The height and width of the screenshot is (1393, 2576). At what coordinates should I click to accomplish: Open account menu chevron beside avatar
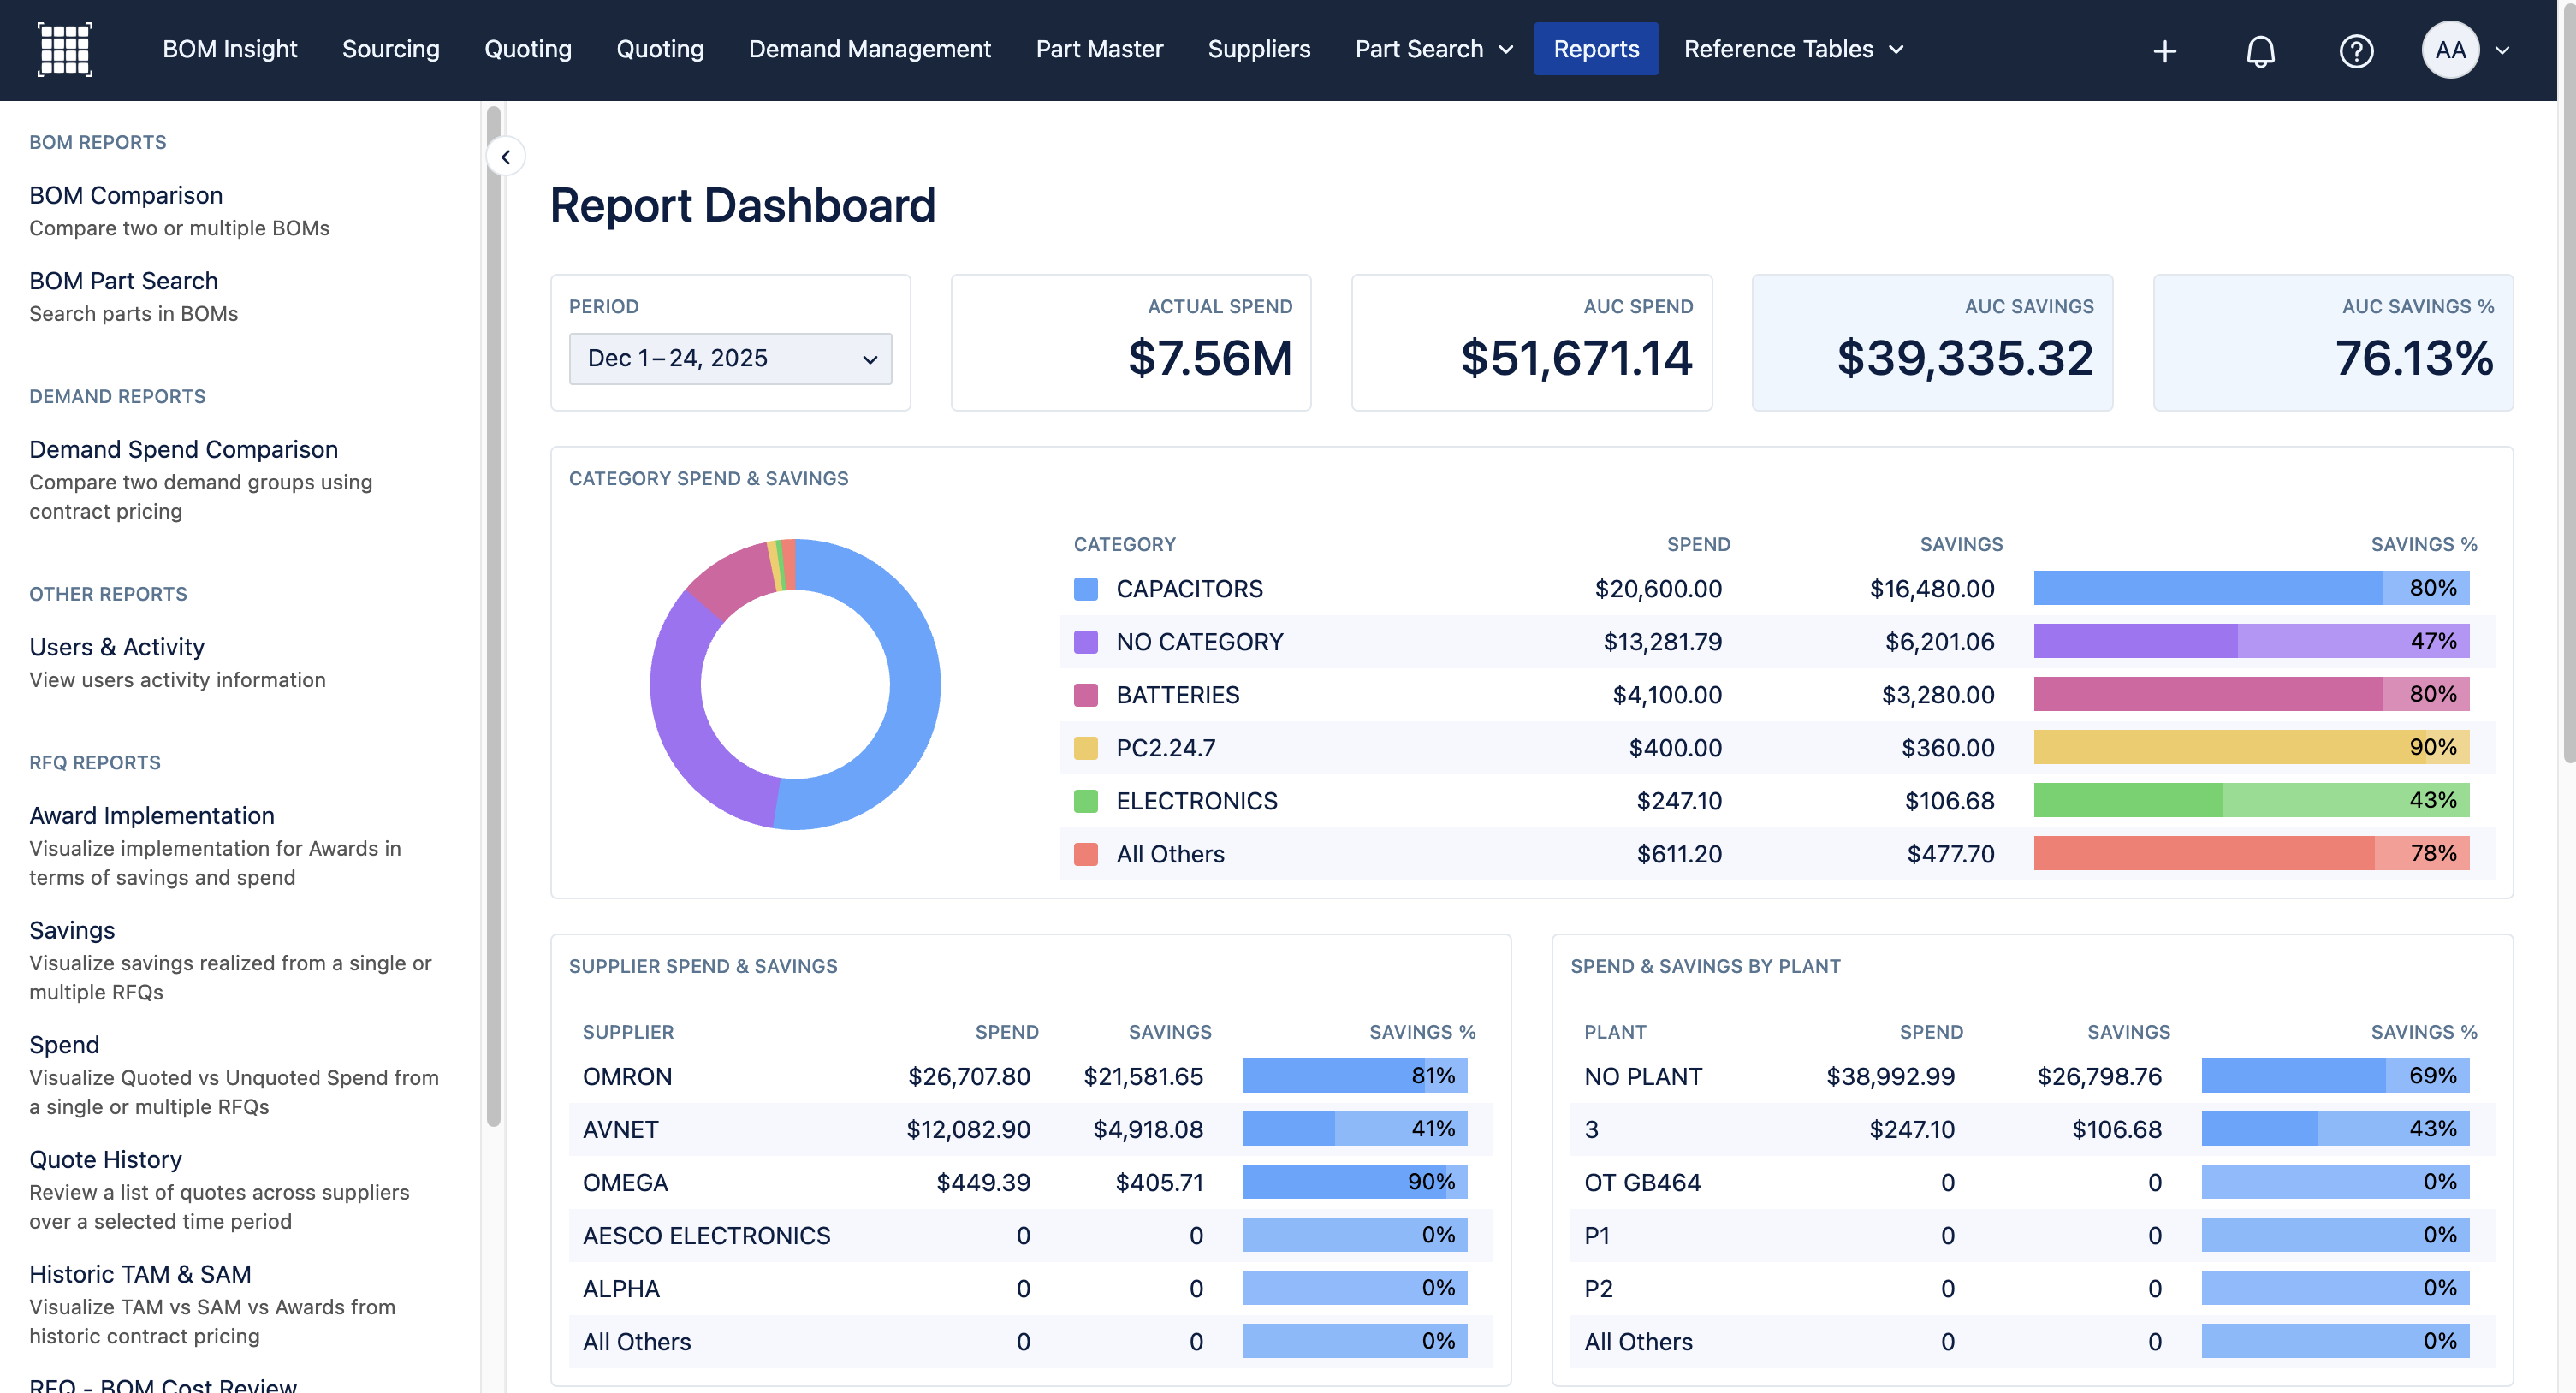(x=2502, y=51)
